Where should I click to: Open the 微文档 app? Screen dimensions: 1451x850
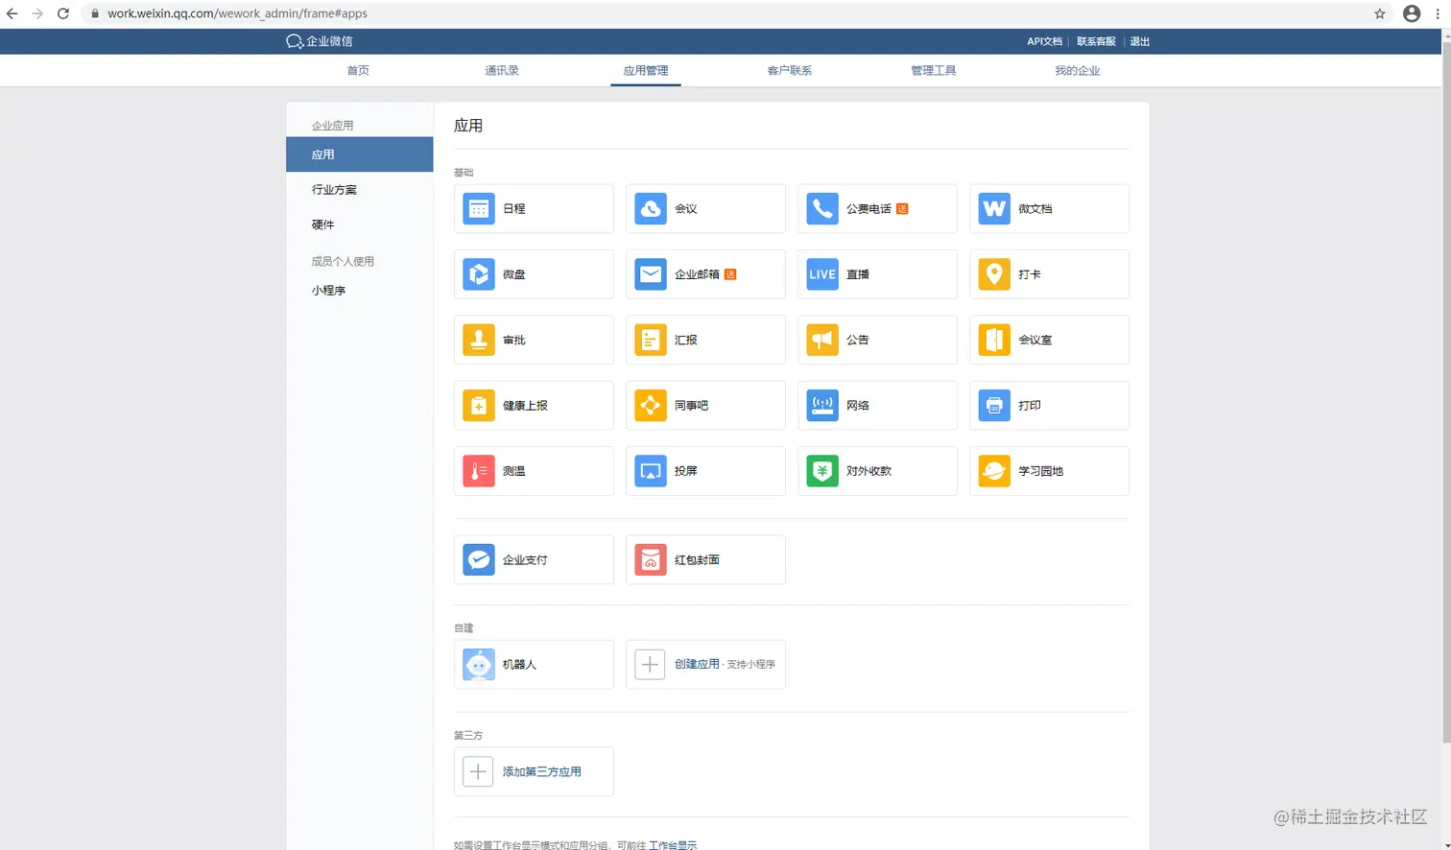[x=1048, y=208]
